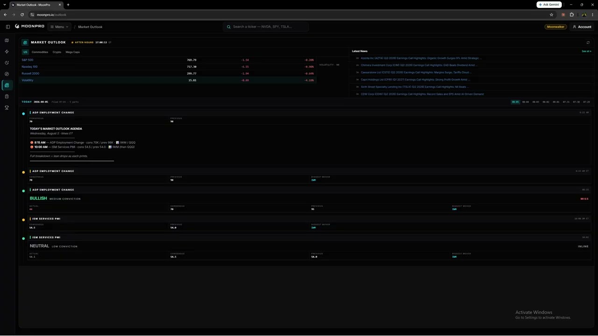Close the Market Outlook browser tab

click(60, 5)
